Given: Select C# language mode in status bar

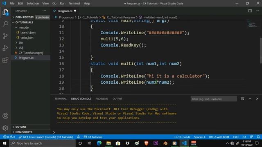Looking at the screenshot, I should tap(244, 137).
